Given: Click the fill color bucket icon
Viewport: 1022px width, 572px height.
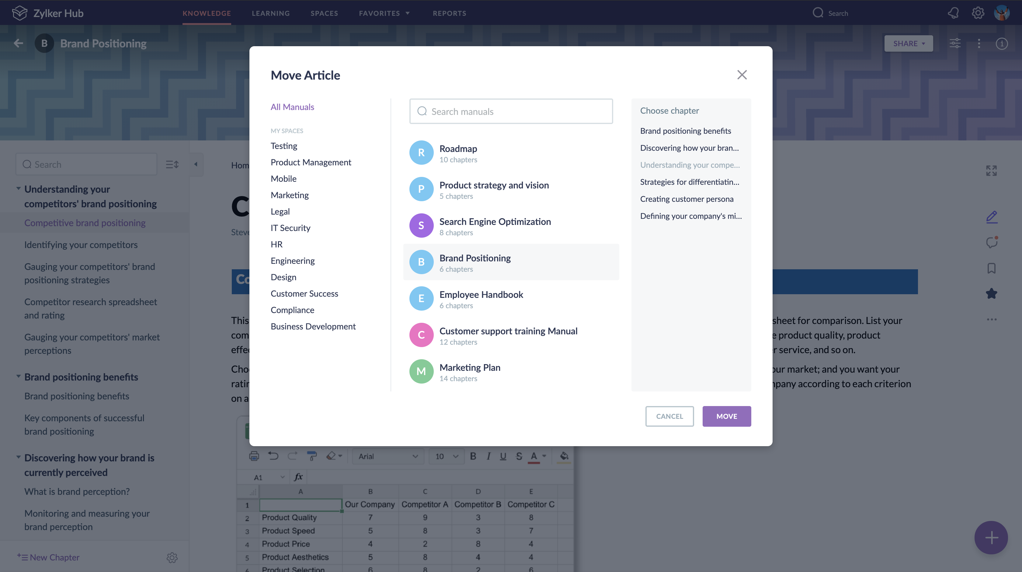Looking at the screenshot, I should [564, 456].
